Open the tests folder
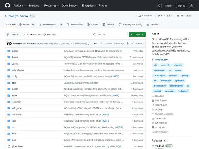This screenshot has width=199, height=149. click(14, 134)
